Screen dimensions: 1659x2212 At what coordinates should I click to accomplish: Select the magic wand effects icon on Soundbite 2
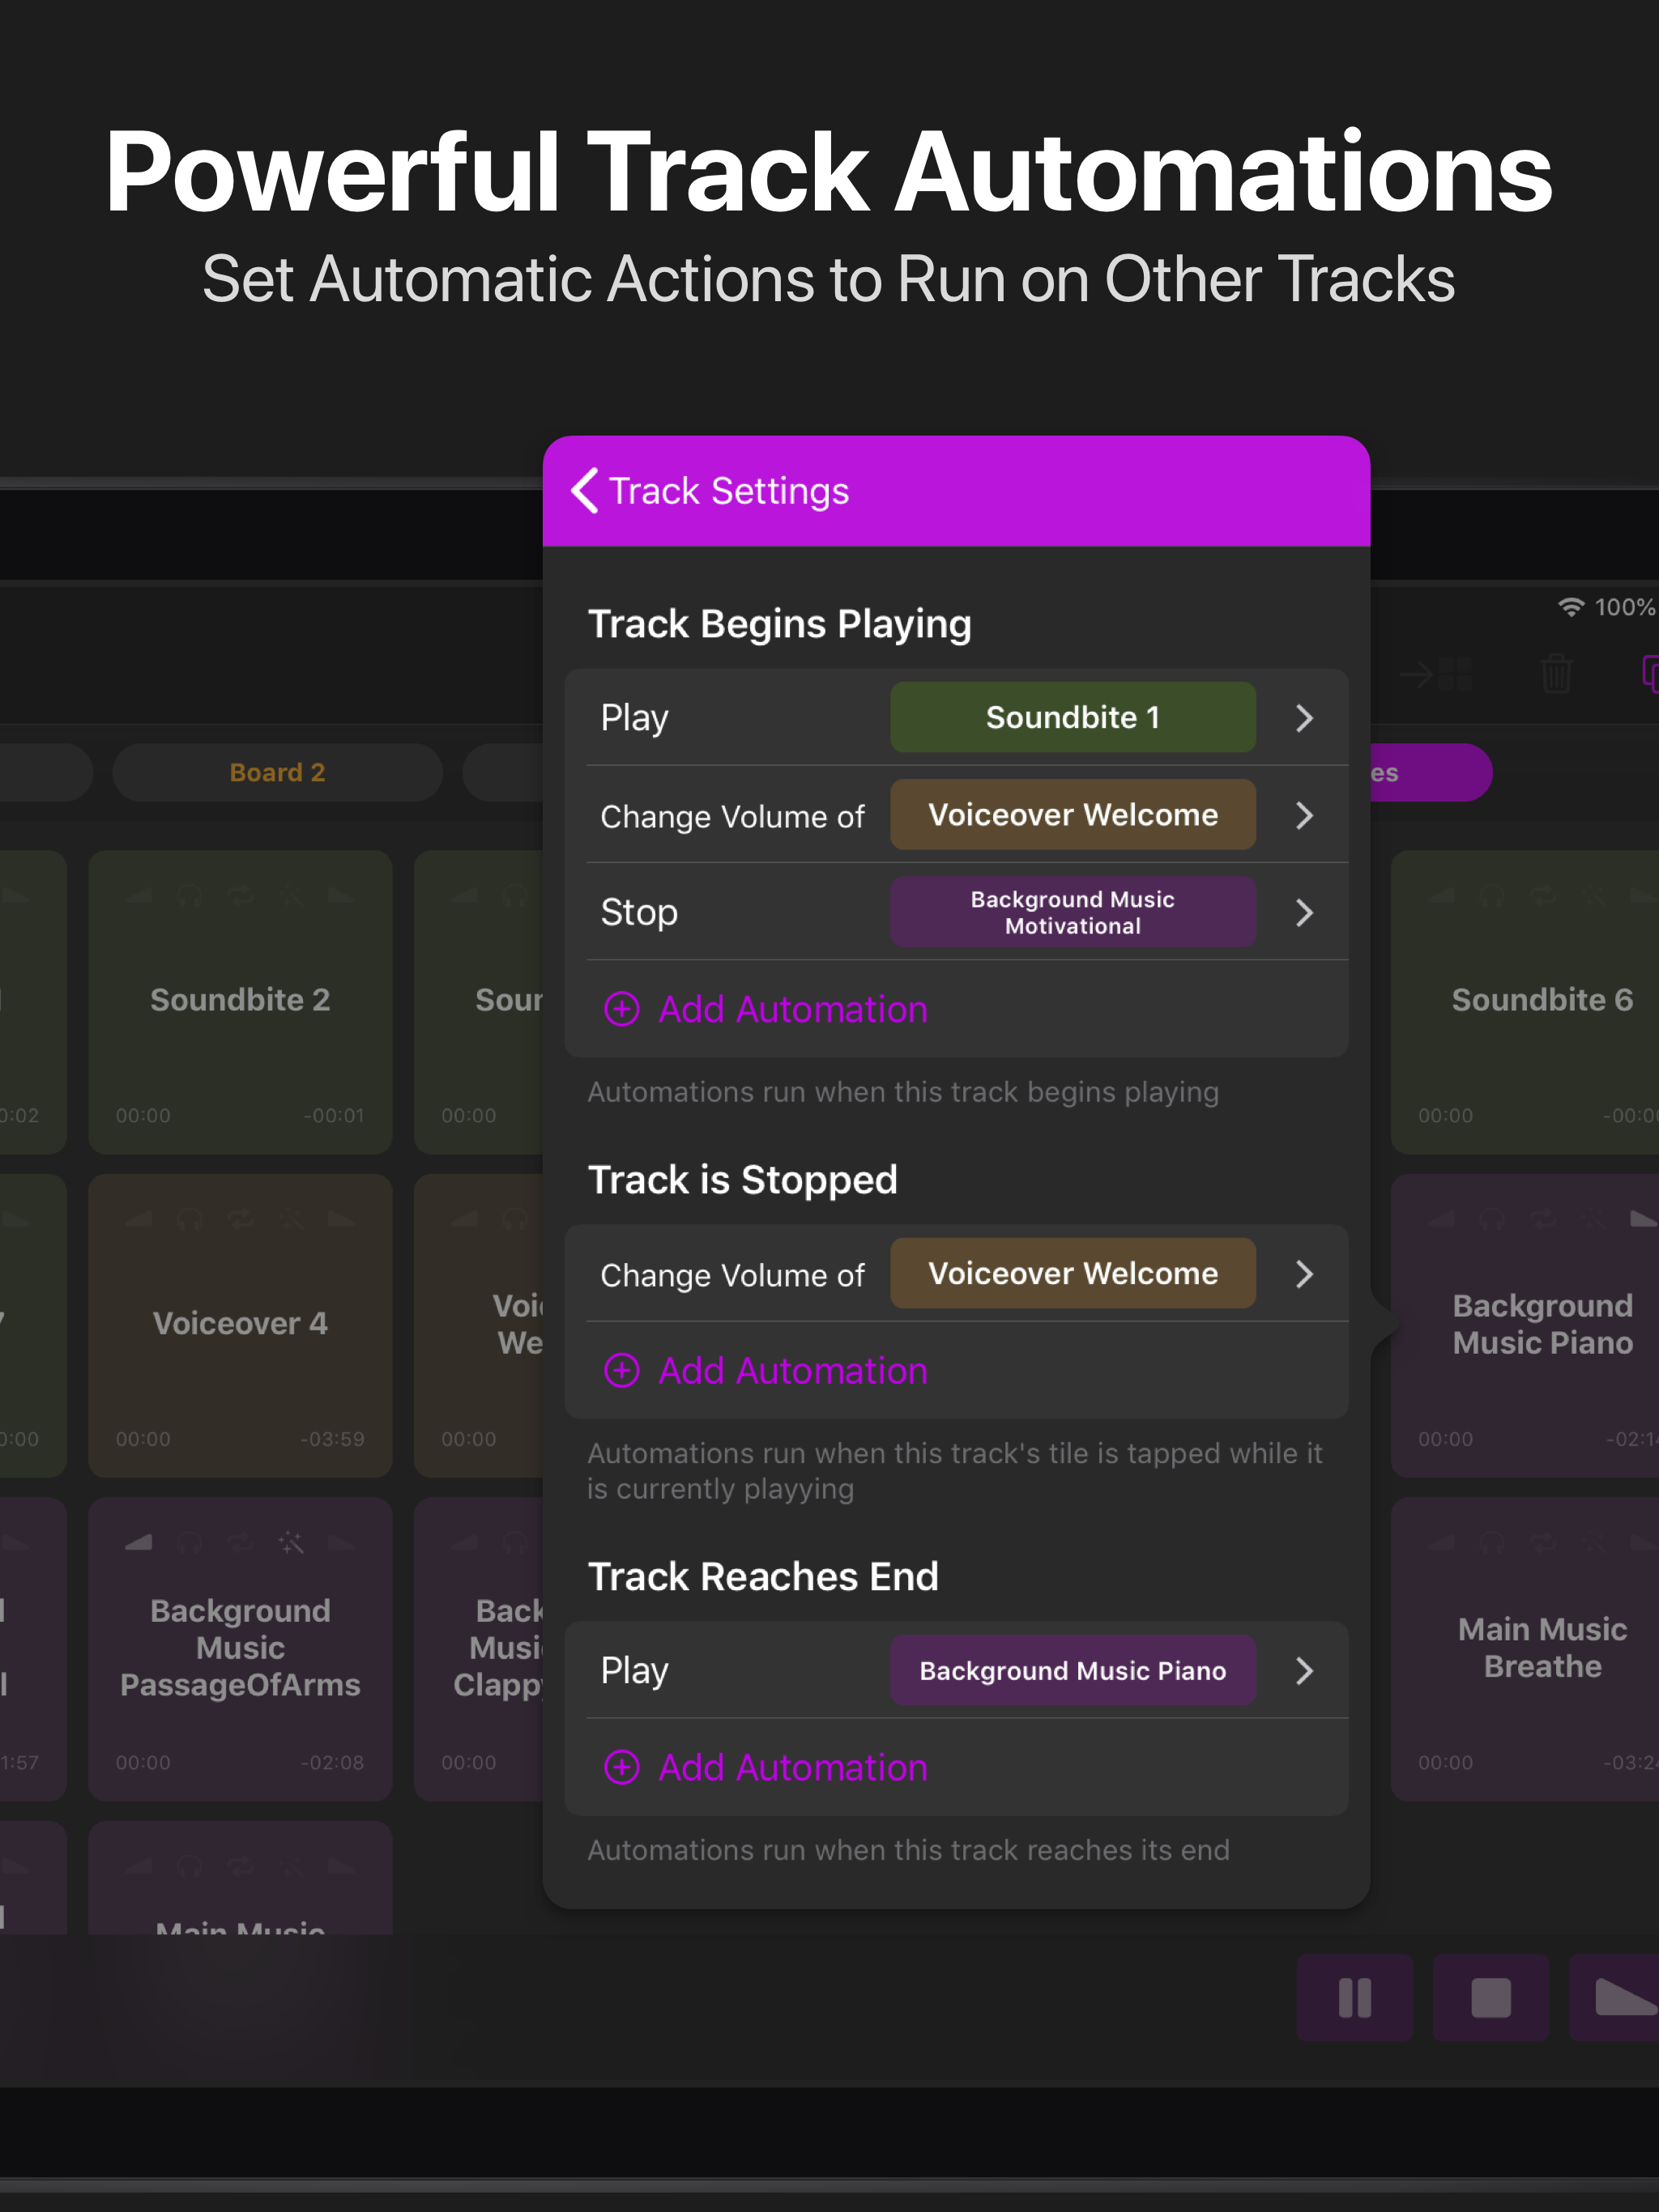pos(292,896)
